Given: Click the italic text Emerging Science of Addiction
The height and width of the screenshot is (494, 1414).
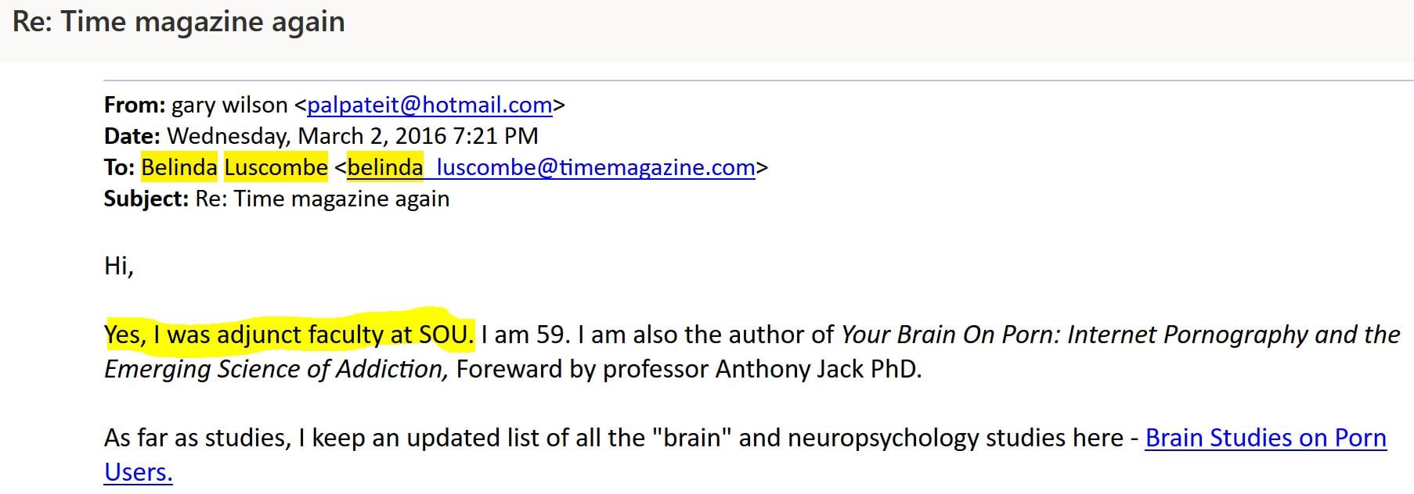Looking at the screenshot, I should (276, 369).
